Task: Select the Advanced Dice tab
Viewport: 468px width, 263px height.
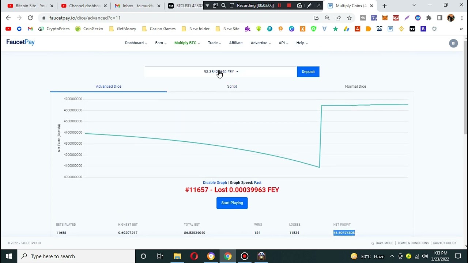Action: (109, 87)
